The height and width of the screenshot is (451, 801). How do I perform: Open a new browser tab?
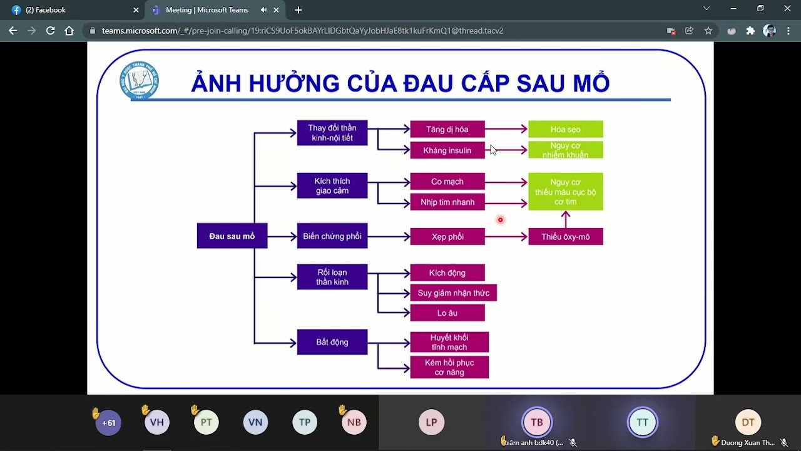[298, 10]
